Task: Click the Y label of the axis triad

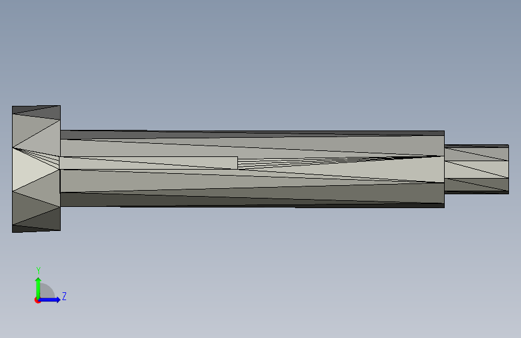Action: [38, 271]
